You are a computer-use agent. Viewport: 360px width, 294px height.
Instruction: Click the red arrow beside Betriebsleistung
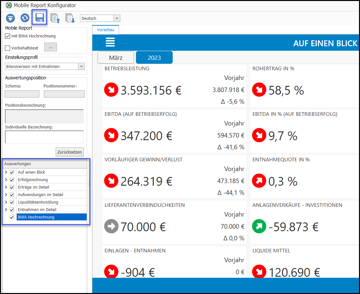[x=111, y=90]
